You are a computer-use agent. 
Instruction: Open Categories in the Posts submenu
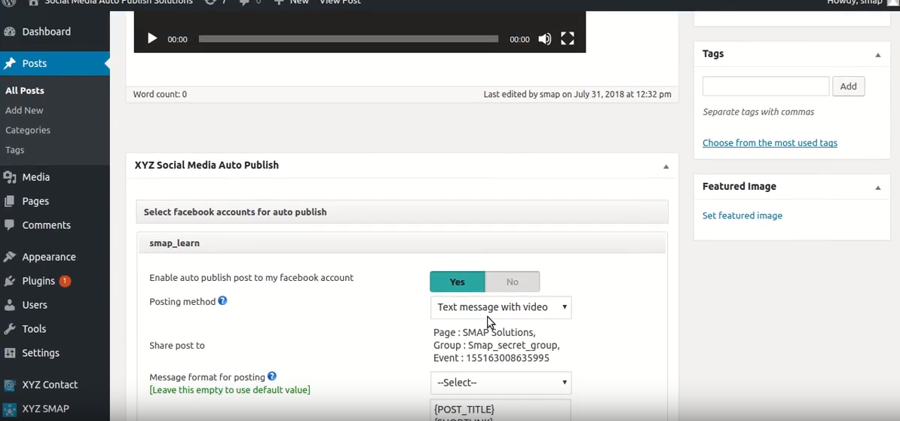pyautogui.click(x=28, y=130)
